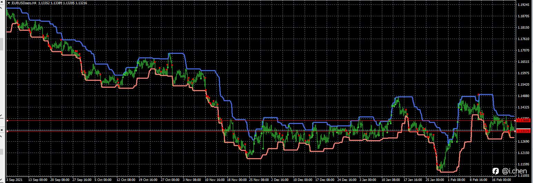Viewport: 533px width, 183px height.
Task: Click the 25 Nov 08:00 time label
Action: tap(259, 180)
